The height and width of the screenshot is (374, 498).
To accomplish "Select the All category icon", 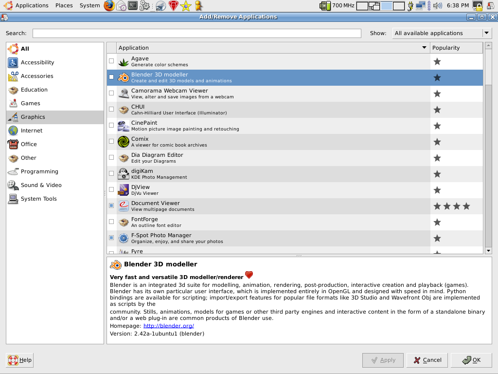I will point(13,49).
